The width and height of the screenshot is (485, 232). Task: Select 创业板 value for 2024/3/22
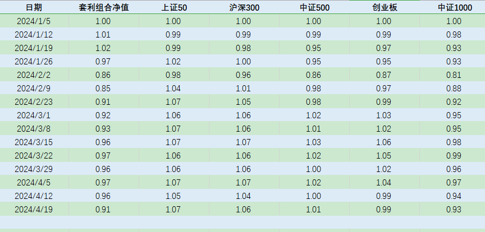tap(383, 156)
